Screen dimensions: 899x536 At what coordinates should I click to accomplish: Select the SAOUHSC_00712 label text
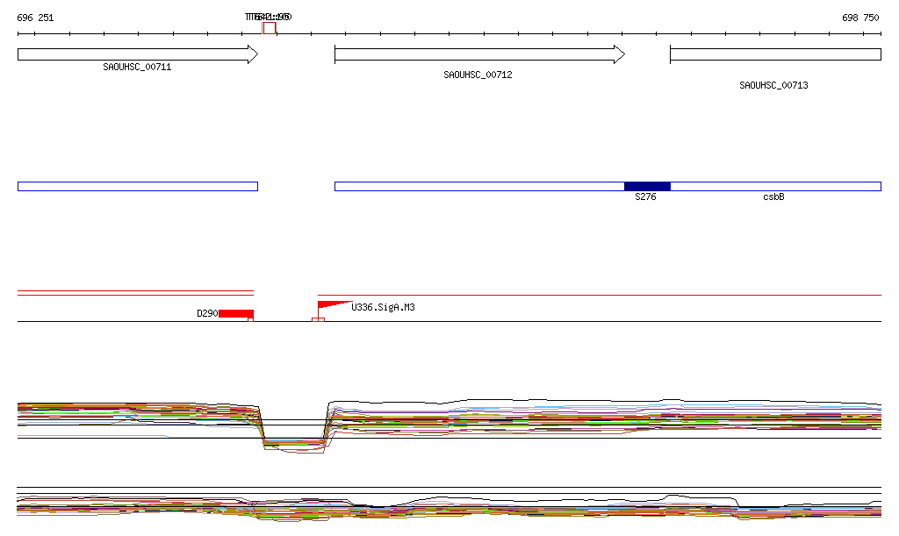[x=478, y=75]
